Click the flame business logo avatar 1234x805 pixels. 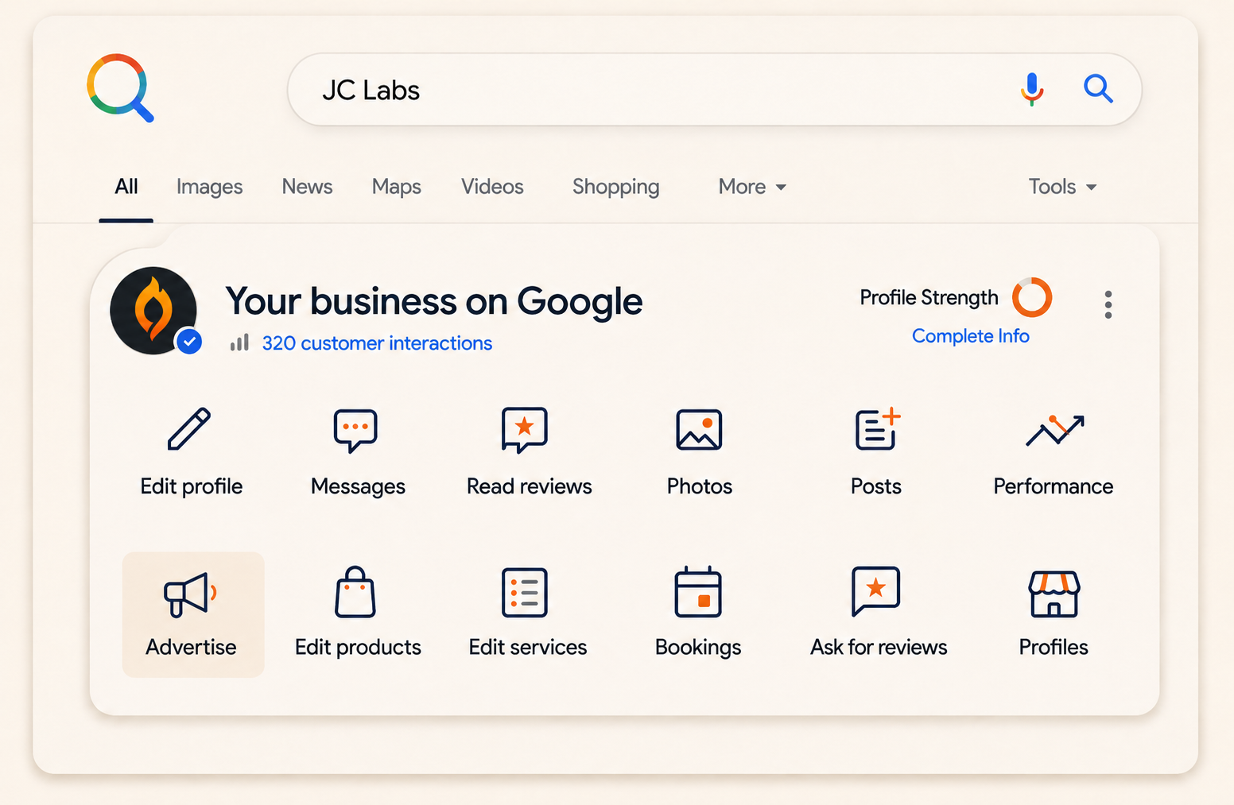153,311
